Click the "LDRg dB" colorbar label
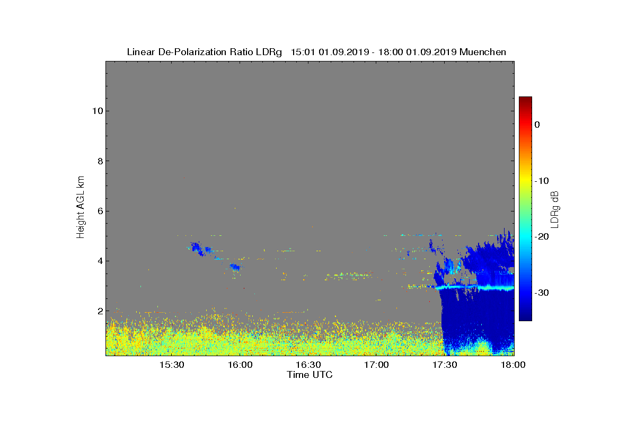This screenshot has height=424, width=636. (x=554, y=209)
